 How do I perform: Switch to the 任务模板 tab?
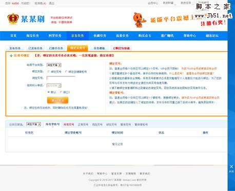[99, 48]
